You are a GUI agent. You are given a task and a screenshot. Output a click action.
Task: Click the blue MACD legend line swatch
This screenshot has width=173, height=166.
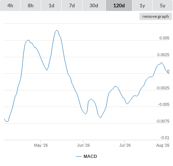pos(79,157)
